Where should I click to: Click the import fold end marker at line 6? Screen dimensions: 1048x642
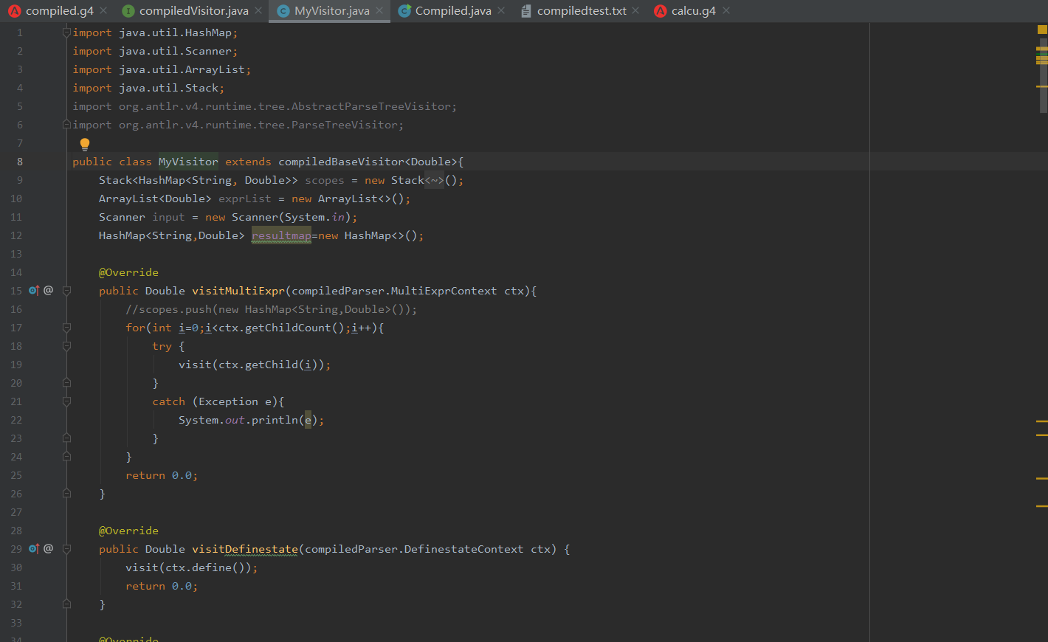pyautogui.click(x=66, y=125)
